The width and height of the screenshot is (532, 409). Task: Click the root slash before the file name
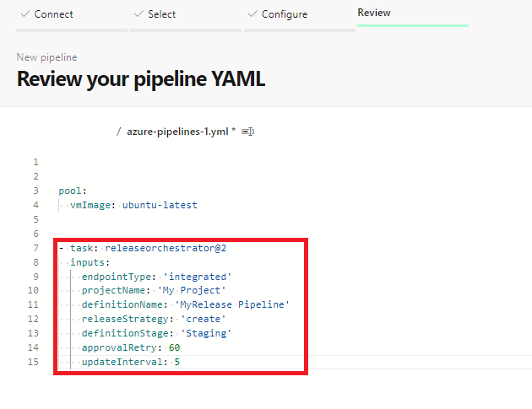tap(118, 132)
